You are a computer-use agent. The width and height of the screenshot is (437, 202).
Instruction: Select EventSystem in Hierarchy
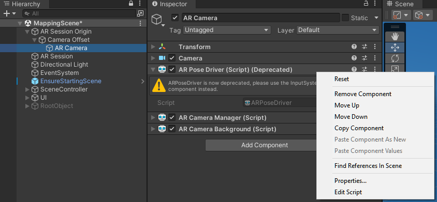click(x=60, y=73)
